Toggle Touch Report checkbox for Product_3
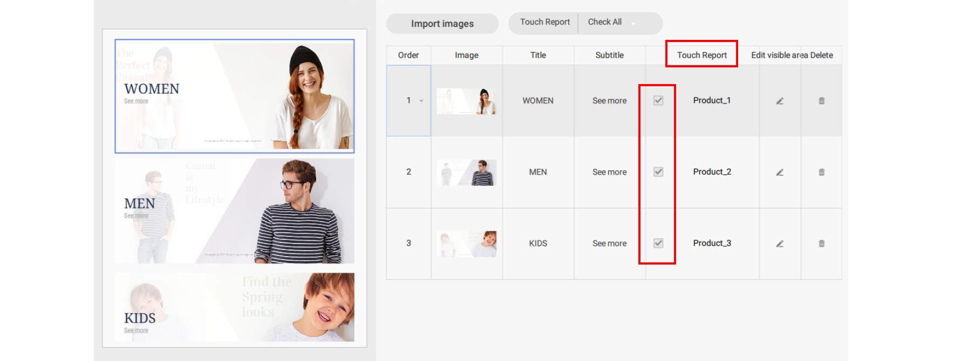Viewport: 954px width, 361px height. [658, 243]
